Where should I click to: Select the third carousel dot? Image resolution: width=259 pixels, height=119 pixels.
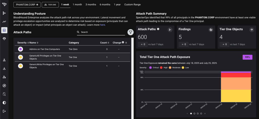(198, 113)
